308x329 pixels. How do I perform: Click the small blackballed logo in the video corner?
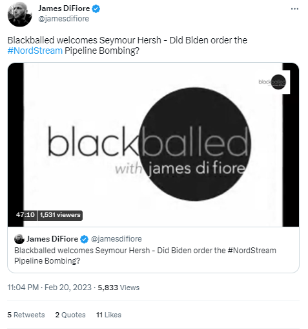[x=272, y=82]
